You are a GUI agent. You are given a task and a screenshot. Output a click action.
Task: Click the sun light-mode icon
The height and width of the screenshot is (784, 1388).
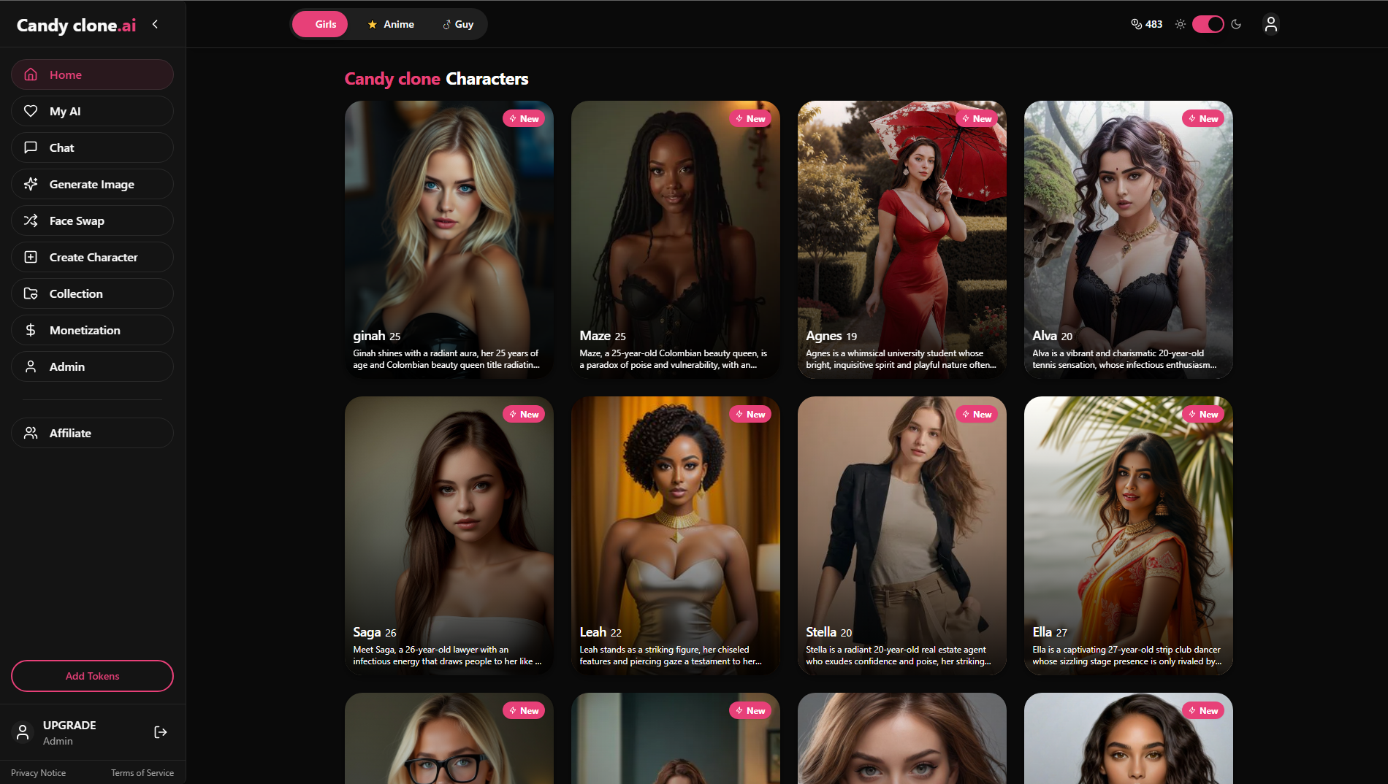(1180, 24)
